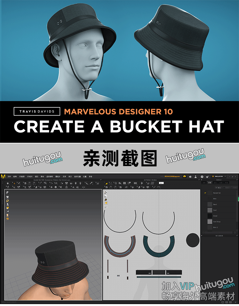The width and height of the screenshot is (239, 306).
Task: Select the Cord Strap fabric swatch
Action: tap(210, 222)
